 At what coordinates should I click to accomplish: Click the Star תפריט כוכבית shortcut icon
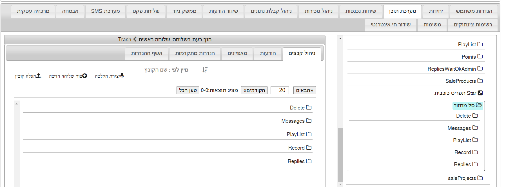click(x=480, y=93)
